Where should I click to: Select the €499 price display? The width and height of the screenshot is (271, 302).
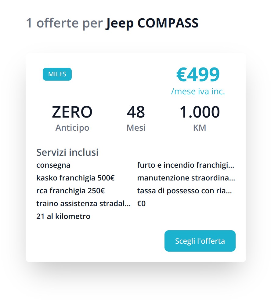pos(198,74)
